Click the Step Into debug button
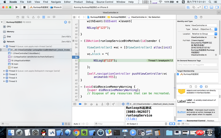The width and height of the screenshot is (221, 138). click(x=96, y=104)
